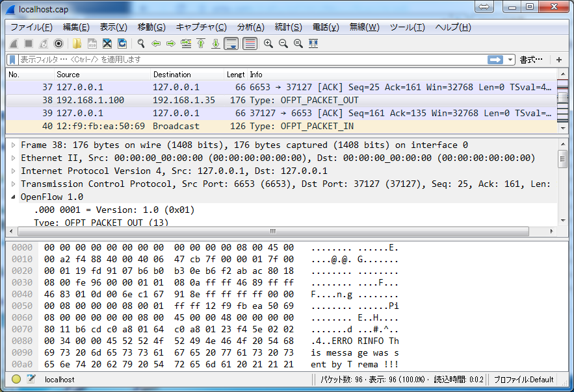Click the zoom out text icon
This screenshot has height=392, width=574.
click(283, 44)
